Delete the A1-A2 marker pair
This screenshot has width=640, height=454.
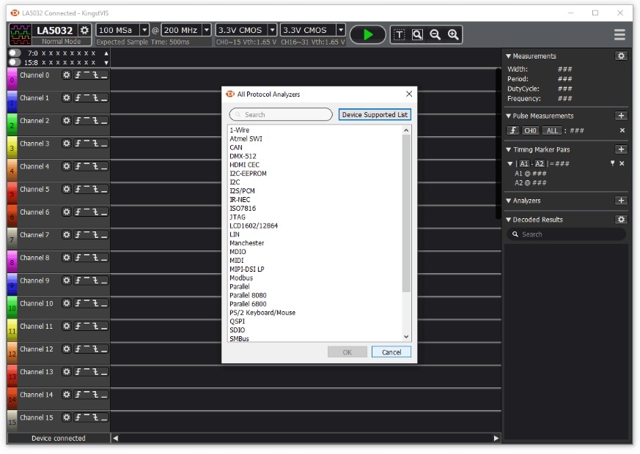click(x=622, y=163)
